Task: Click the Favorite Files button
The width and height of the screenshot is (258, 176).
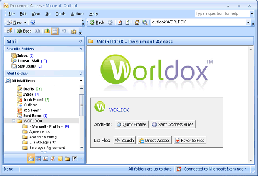Action: [x=190, y=141]
